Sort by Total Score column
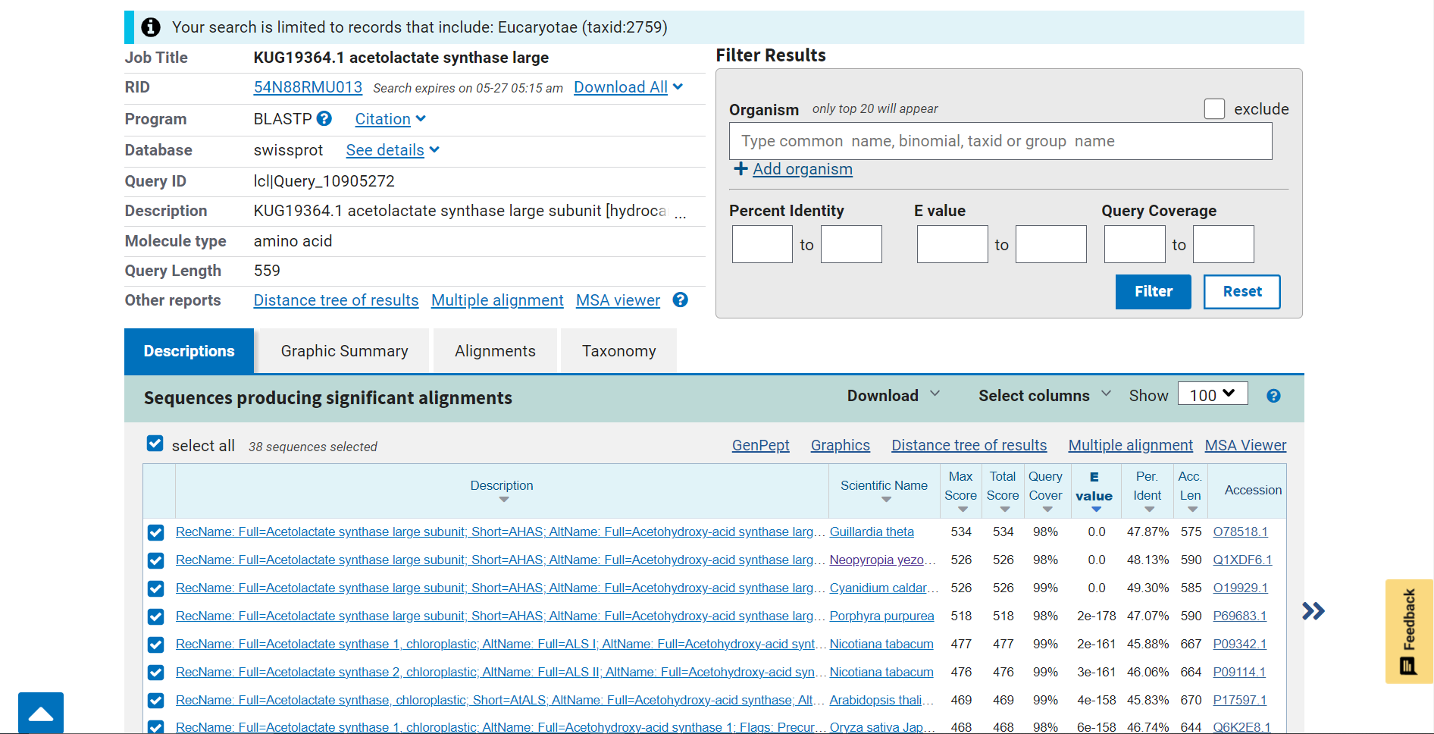The width and height of the screenshot is (1434, 734). tap(1005, 510)
